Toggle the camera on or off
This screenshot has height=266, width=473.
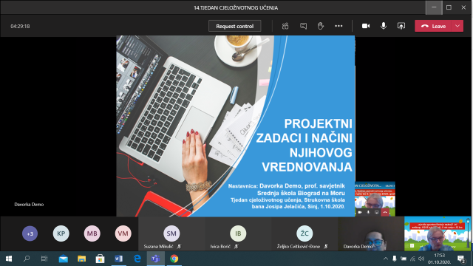coord(366,26)
